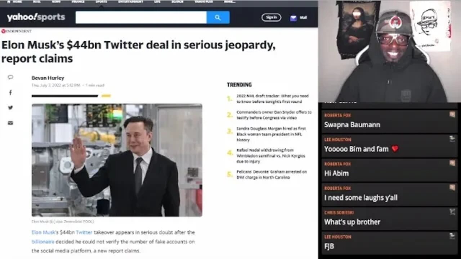461x259 pixels.
Task: Click chat message 'What's up brother'
Action: pyautogui.click(x=352, y=222)
